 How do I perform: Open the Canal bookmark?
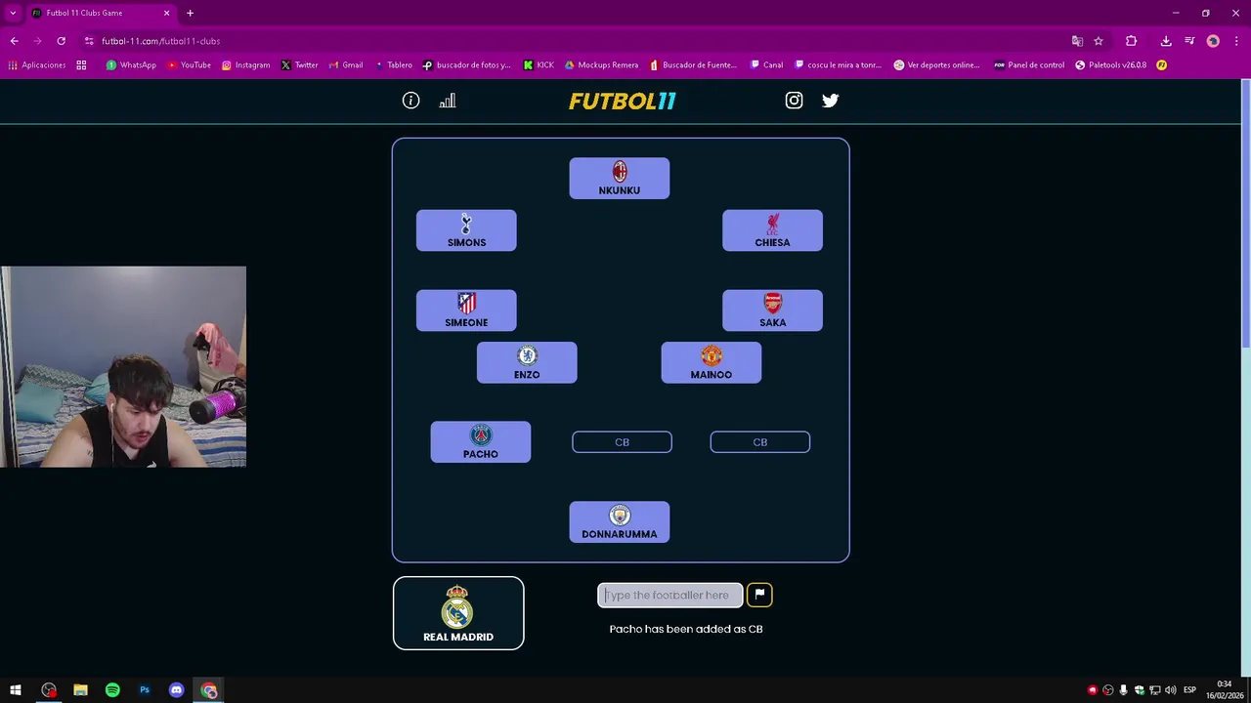point(766,65)
